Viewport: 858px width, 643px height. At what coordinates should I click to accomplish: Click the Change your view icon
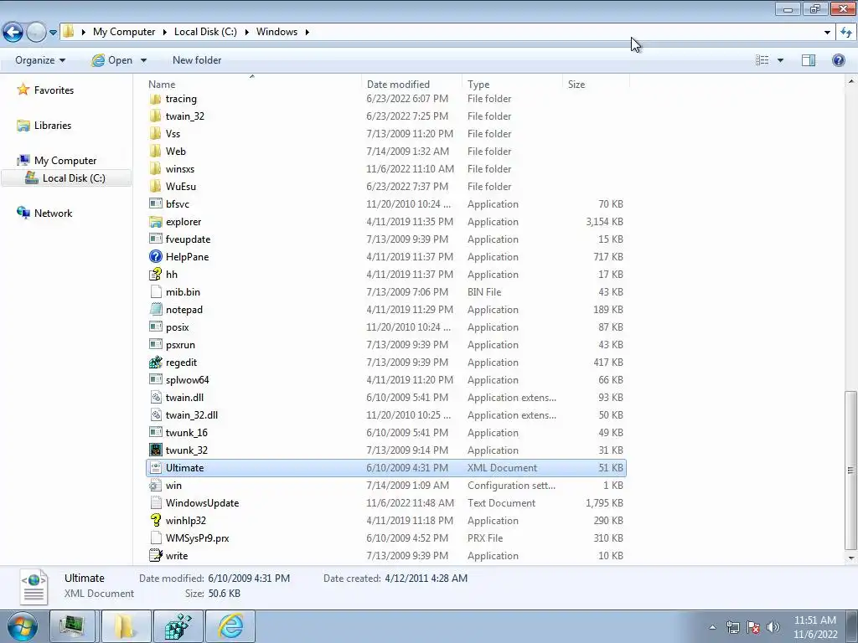coord(762,60)
